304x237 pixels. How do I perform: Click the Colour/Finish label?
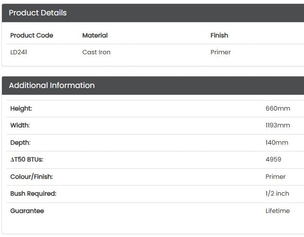pos(31,177)
